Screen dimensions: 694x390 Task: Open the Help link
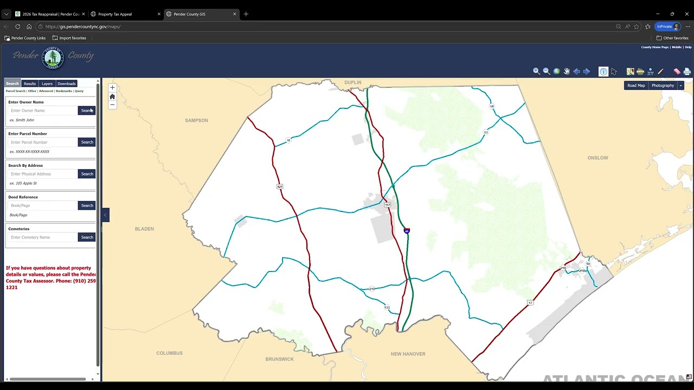[x=688, y=47]
